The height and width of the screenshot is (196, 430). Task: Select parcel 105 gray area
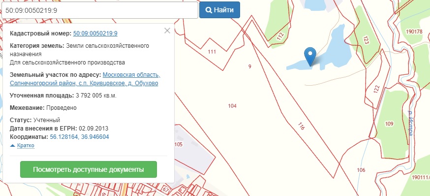tap(178, 144)
